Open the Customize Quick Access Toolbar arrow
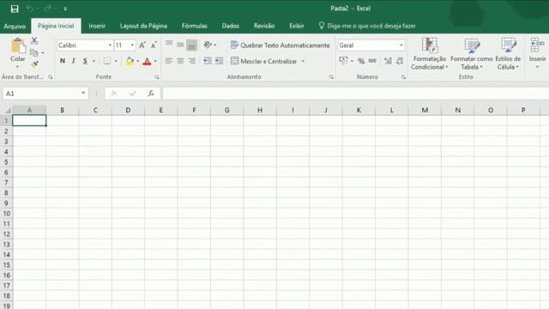Image resolution: width=549 pixels, height=309 pixels. [x=65, y=9]
